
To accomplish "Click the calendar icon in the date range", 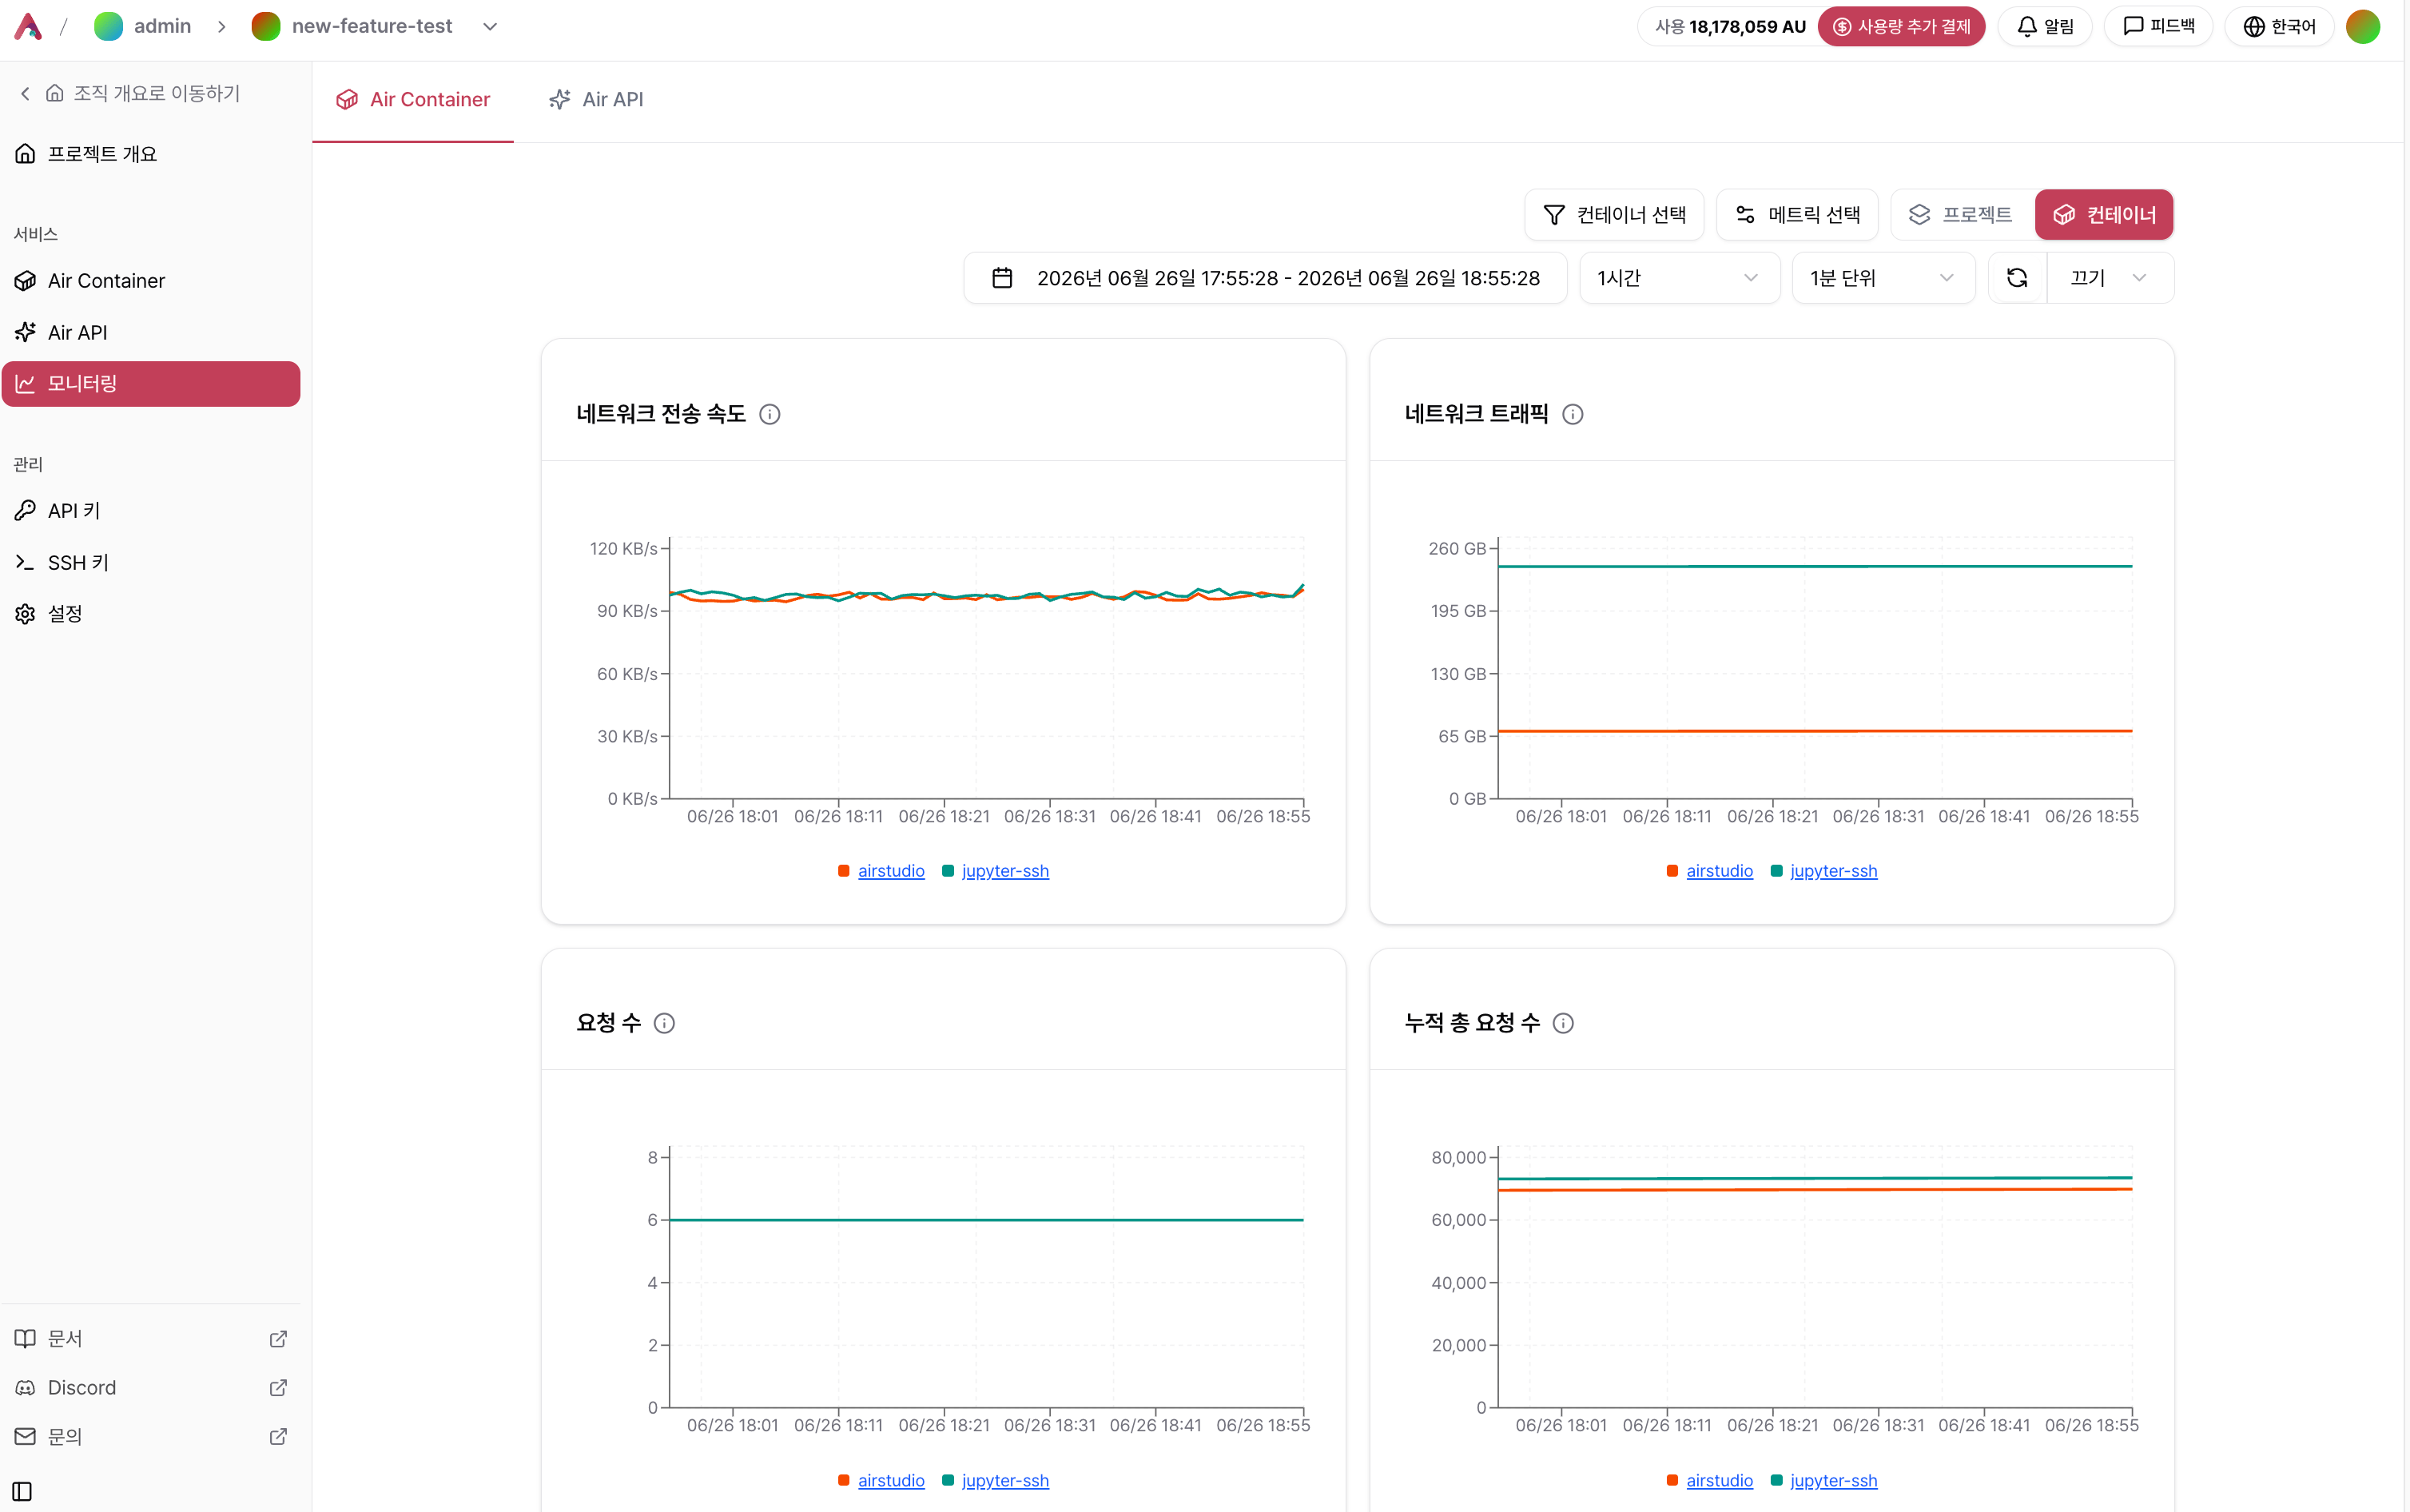I will [1003, 278].
